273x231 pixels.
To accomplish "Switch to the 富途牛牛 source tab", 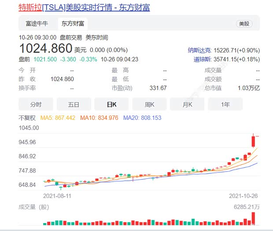I will click(37, 23).
